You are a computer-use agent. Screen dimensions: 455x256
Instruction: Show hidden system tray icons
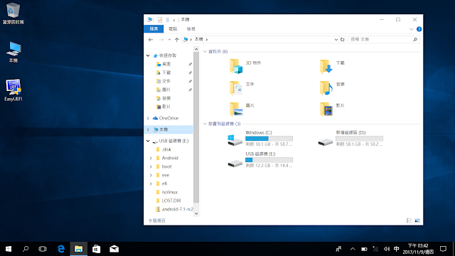click(x=353, y=249)
